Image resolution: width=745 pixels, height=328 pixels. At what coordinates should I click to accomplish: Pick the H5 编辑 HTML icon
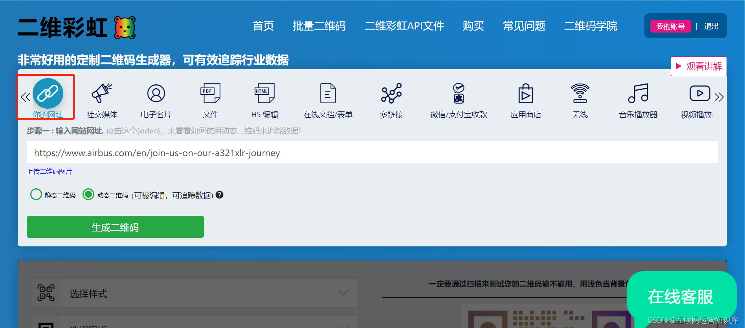pos(264,93)
